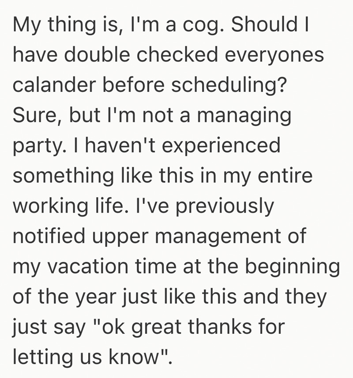This screenshot has width=353, height=378.
Task: Click the word "scheduling?" in third line
Action: coord(229,86)
